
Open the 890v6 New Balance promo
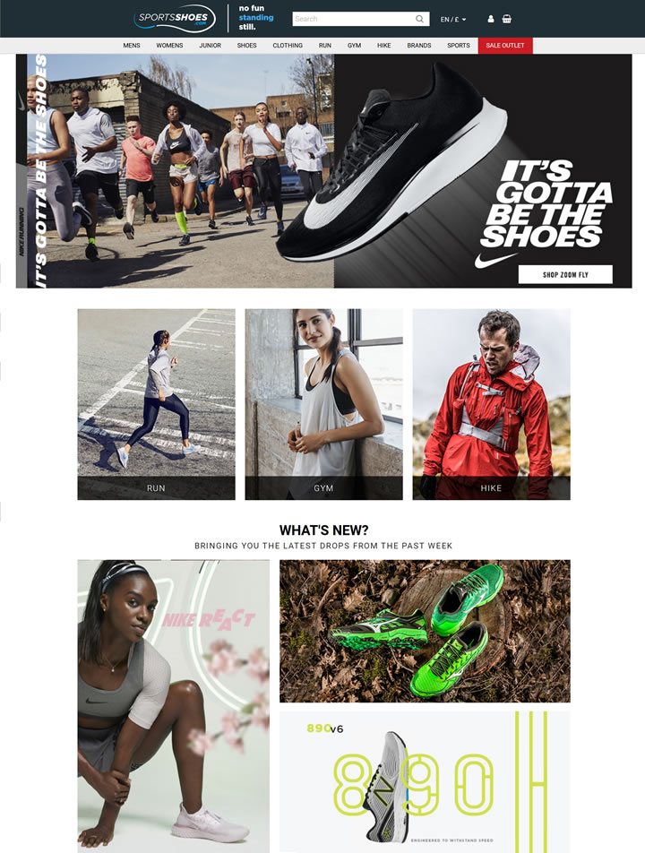click(425, 781)
